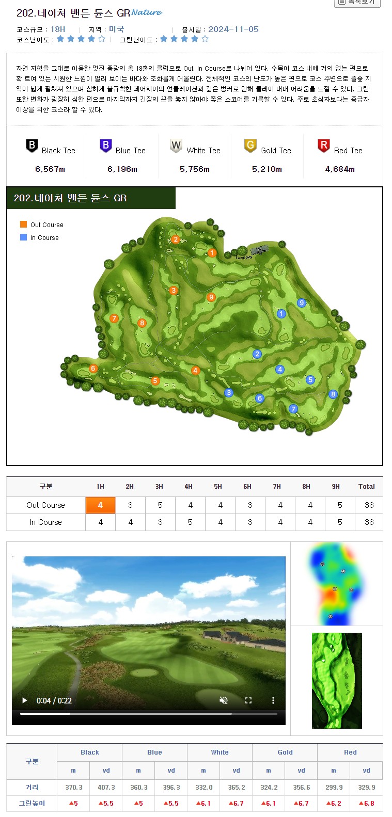Screen dimensions: 392x817
Task: Click the orange hole 2 marker on map
Action: click(176, 239)
